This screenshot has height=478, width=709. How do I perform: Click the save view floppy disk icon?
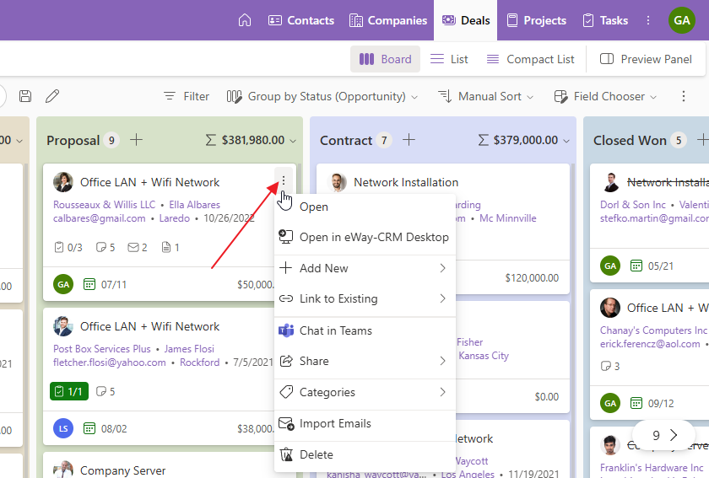point(25,96)
